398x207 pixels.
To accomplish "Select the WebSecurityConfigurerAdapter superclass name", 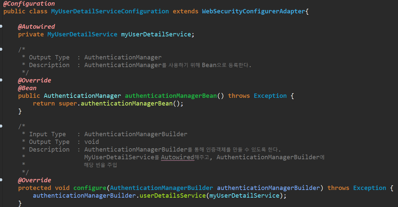I will [254, 11].
